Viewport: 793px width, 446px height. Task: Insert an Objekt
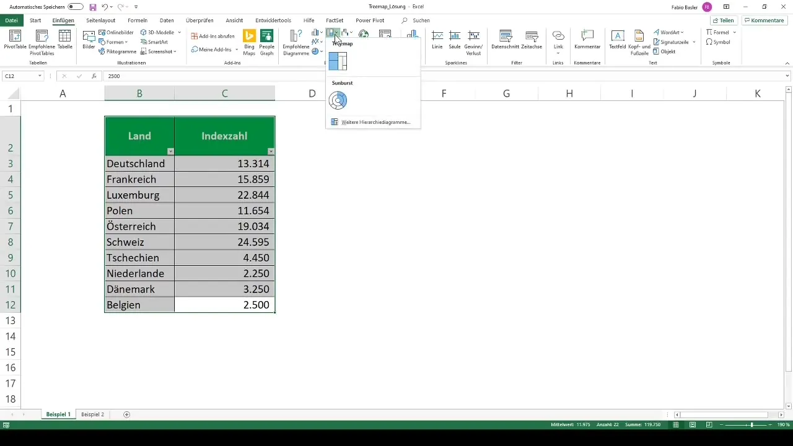(664, 51)
